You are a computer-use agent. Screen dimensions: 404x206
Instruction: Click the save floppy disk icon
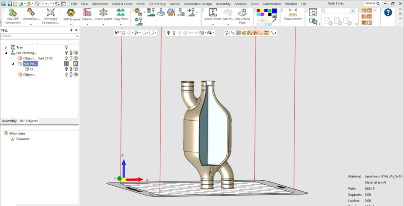tap(10, 4)
